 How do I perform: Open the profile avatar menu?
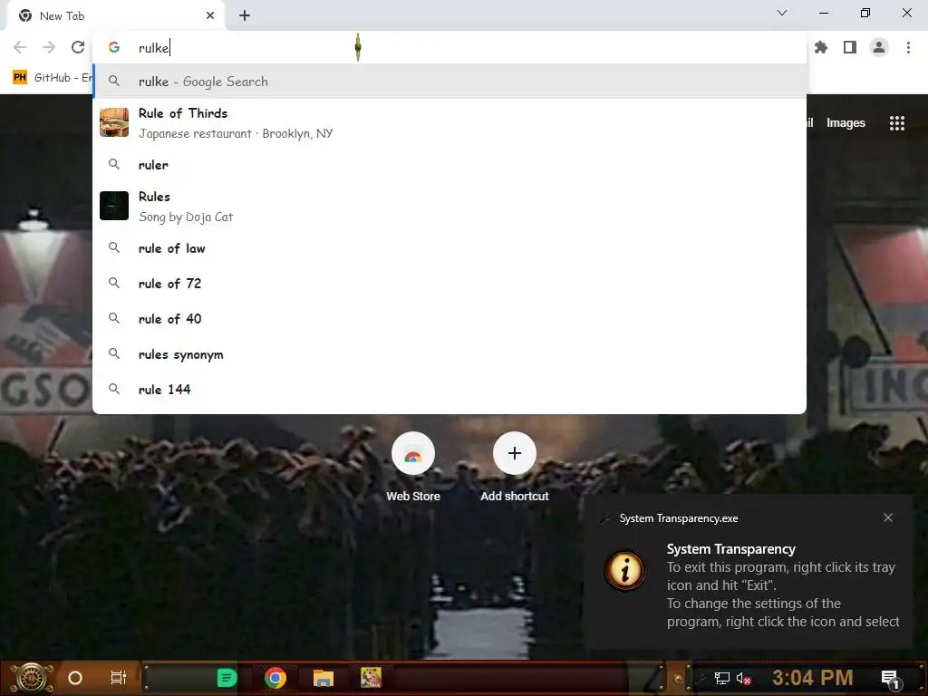(x=879, y=47)
